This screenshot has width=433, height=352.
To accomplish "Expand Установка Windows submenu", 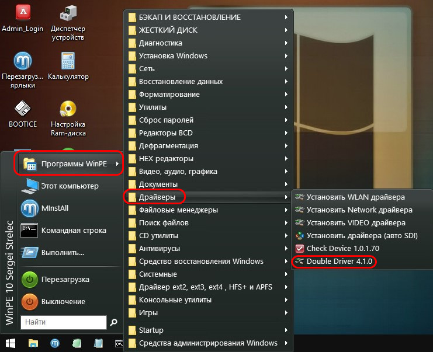I will (x=209, y=55).
